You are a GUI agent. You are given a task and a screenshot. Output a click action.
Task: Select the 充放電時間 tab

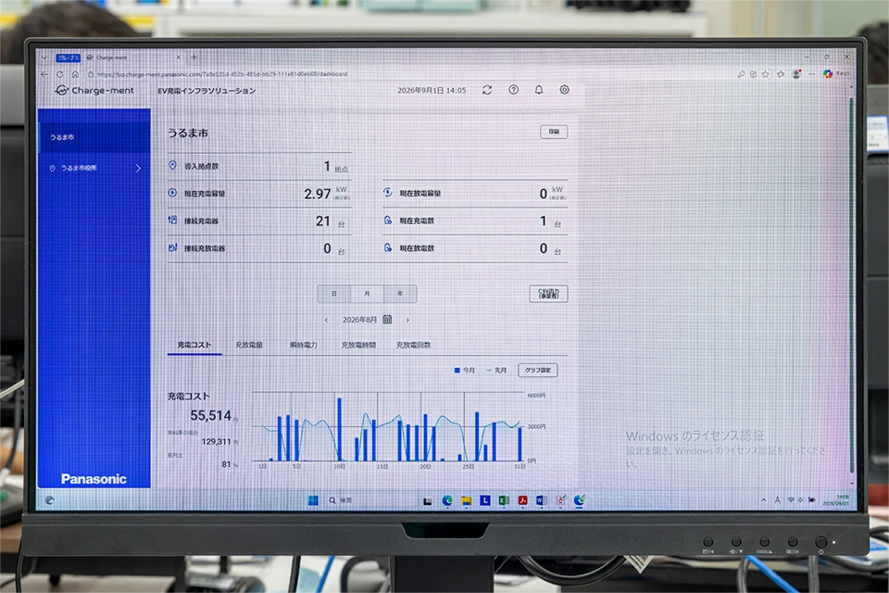tap(358, 345)
